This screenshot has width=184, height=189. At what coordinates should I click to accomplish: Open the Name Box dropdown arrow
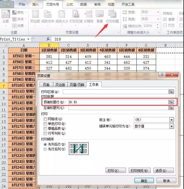tap(28, 39)
